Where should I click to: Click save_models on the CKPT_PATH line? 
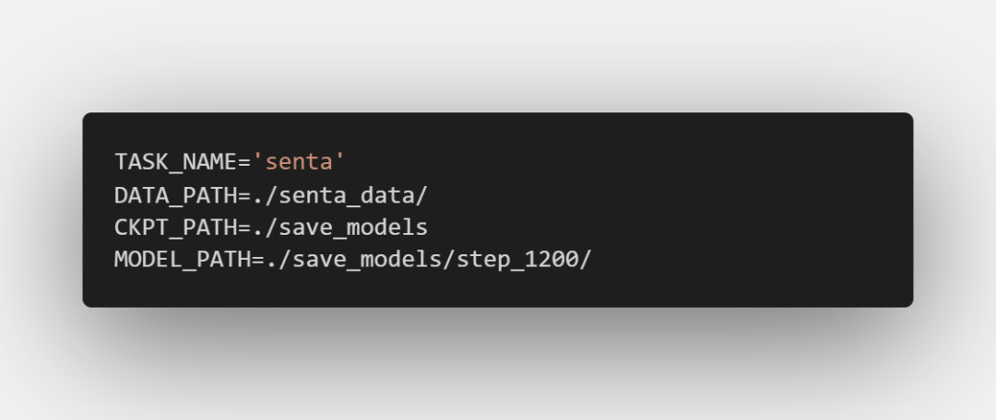354,227
